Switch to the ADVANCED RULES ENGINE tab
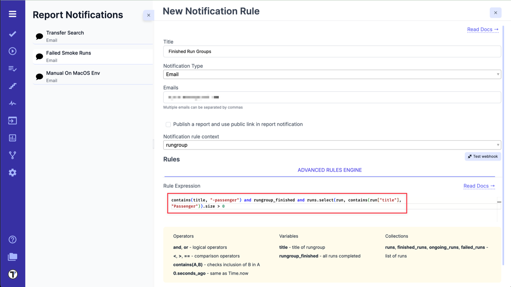This screenshot has width=511, height=287. click(329, 170)
